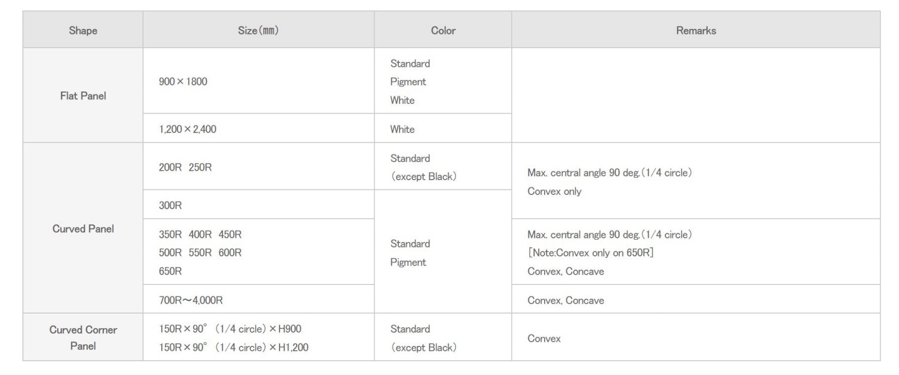The height and width of the screenshot is (375, 899).
Task: Click the 150R × 90° H900 size text
Action: click(230, 329)
